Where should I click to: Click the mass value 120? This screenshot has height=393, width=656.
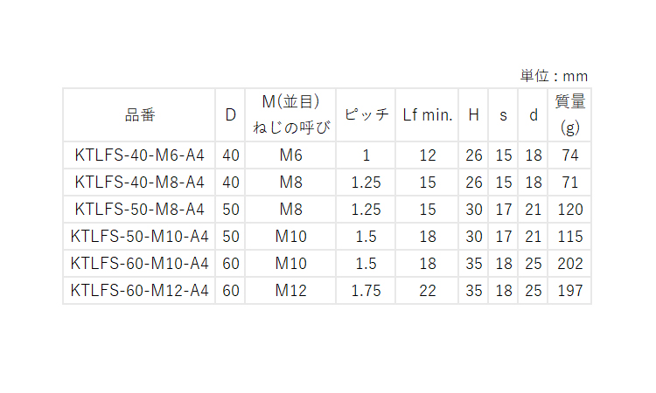(x=570, y=210)
